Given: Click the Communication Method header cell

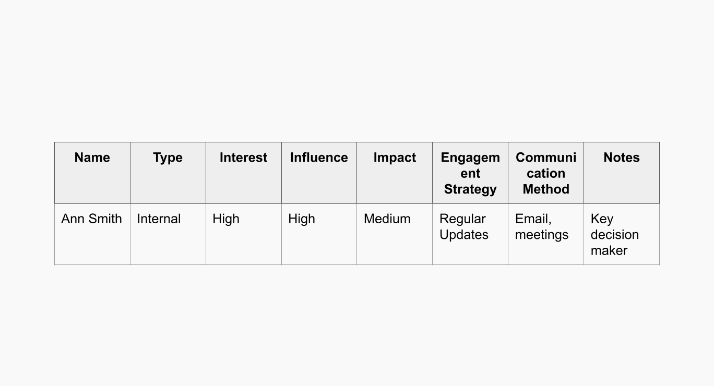Looking at the screenshot, I should point(545,173).
